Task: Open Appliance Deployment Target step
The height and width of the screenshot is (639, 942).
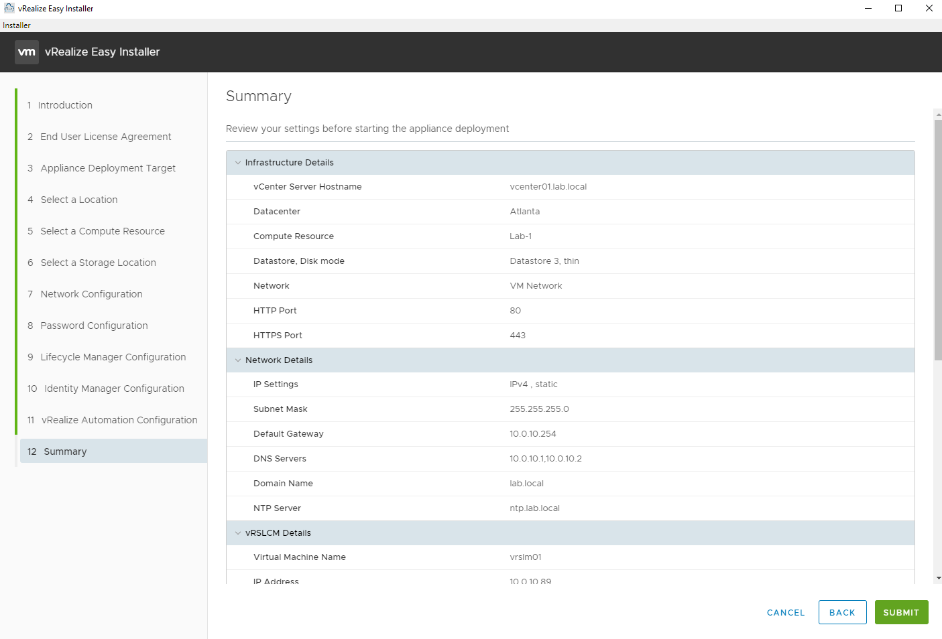Action: point(101,168)
